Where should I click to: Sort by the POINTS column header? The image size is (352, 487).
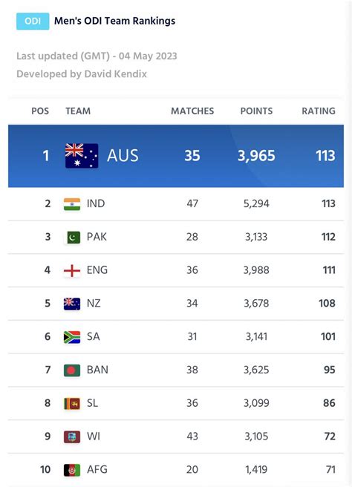[256, 111]
